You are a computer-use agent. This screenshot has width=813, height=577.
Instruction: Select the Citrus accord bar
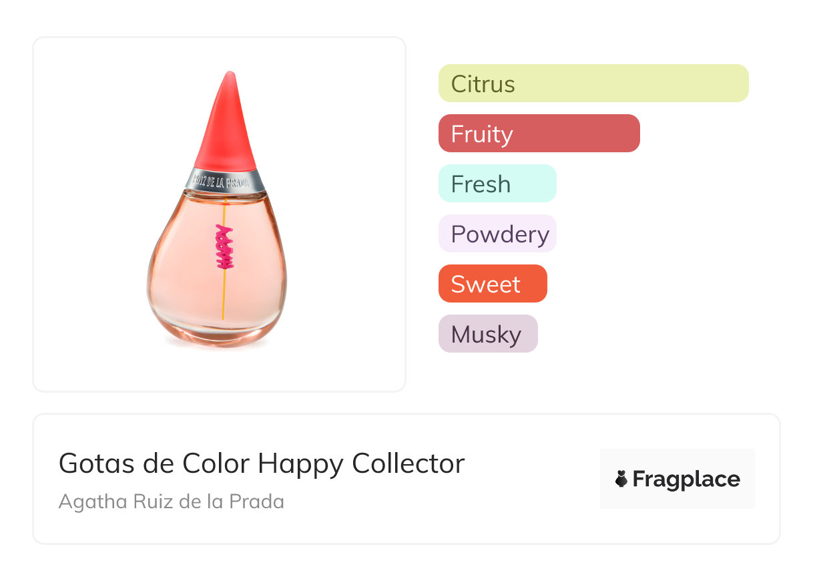593,83
